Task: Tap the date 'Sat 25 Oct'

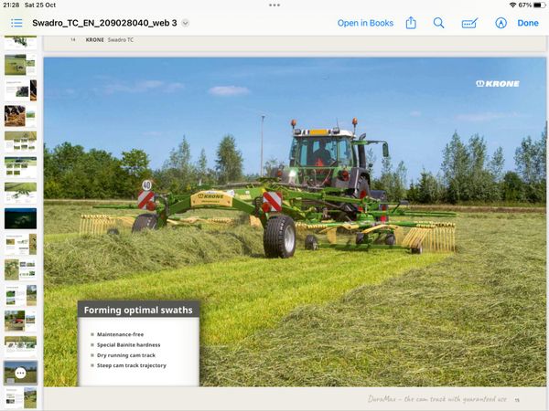Action: tap(40, 5)
